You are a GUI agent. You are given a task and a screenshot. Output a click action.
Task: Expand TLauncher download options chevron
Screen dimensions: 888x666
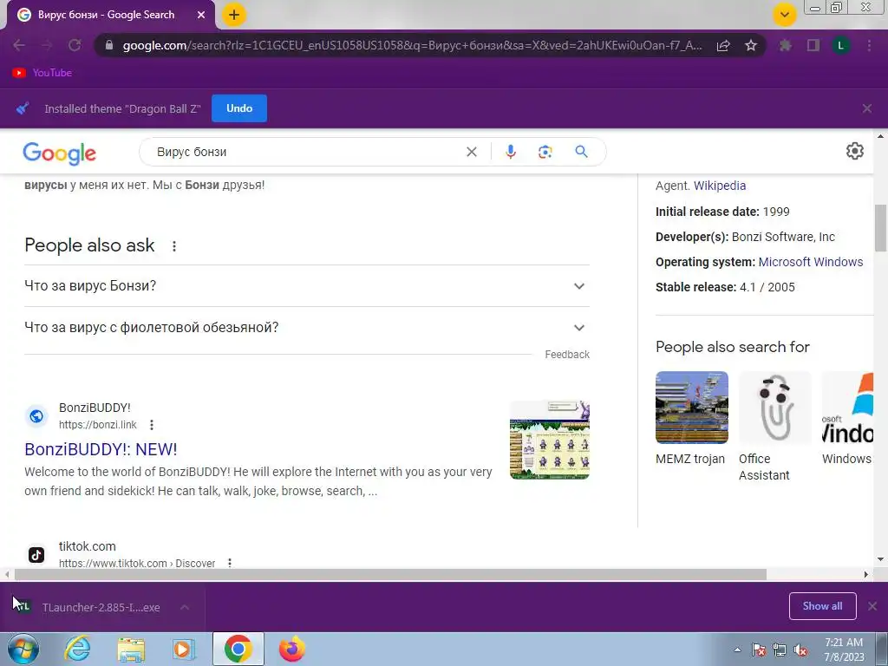coord(185,607)
